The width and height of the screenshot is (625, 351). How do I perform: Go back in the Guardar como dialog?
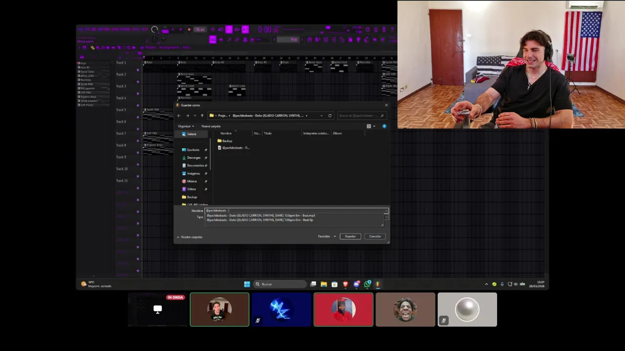click(179, 116)
